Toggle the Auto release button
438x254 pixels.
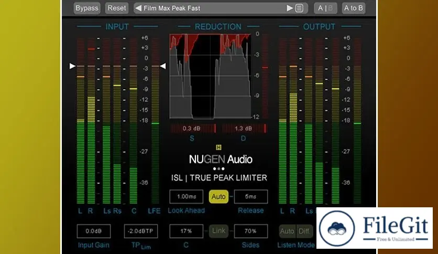[x=218, y=197]
